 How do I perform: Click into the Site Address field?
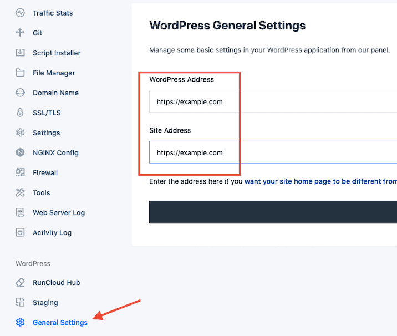272,152
